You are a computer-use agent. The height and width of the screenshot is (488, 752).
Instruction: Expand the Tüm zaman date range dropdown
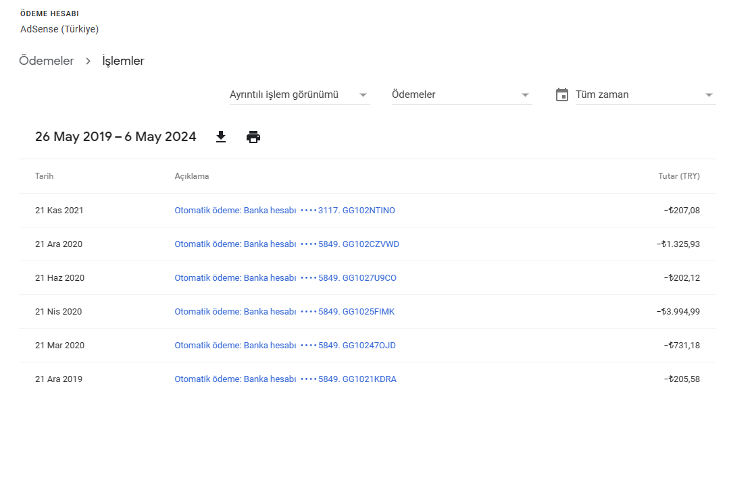pyautogui.click(x=645, y=94)
